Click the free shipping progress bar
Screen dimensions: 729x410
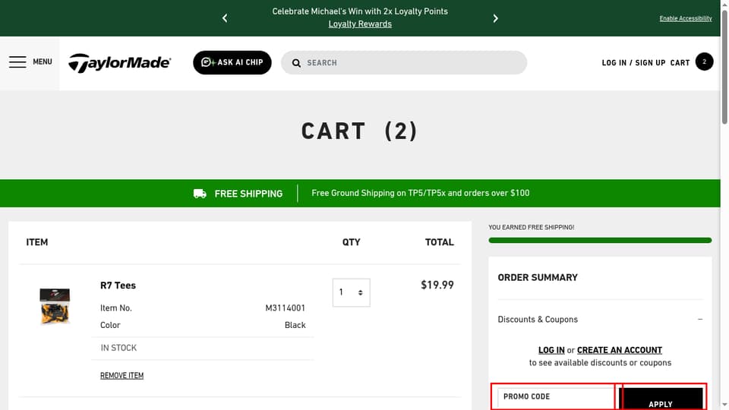pos(600,241)
